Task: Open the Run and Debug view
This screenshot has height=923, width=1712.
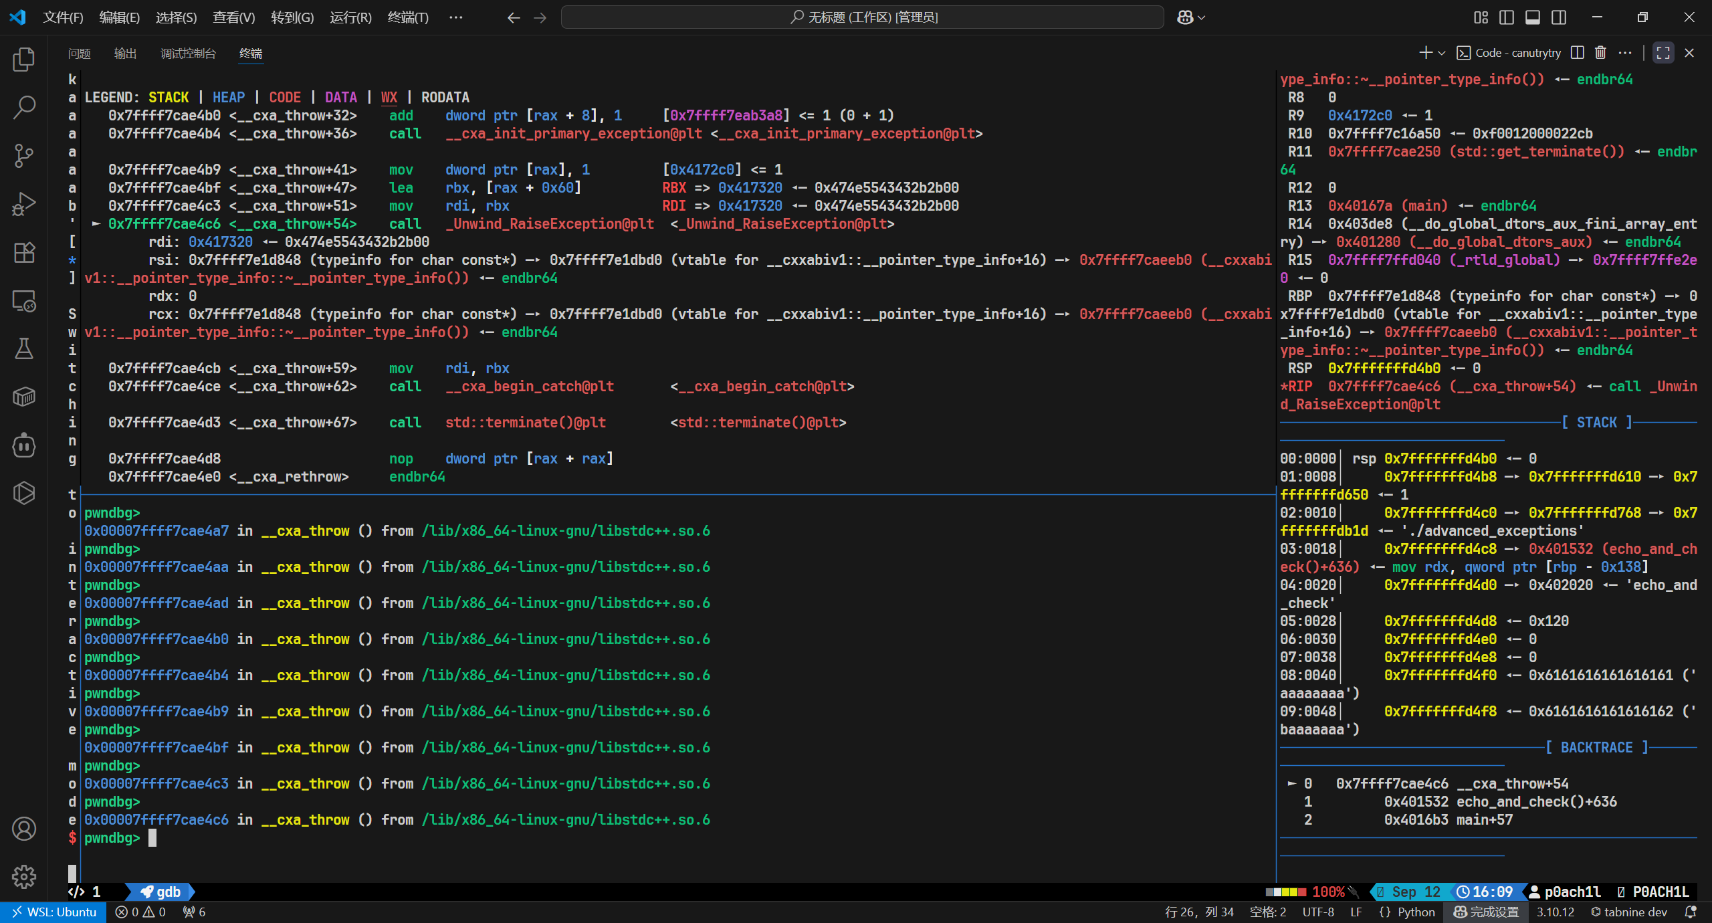Action: 24,204
